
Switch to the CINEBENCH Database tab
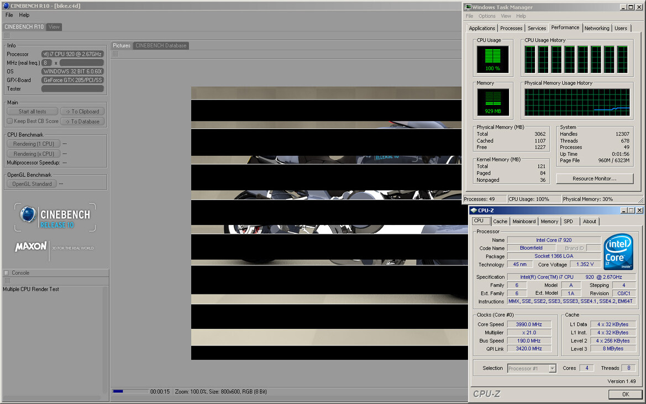(161, 46)
